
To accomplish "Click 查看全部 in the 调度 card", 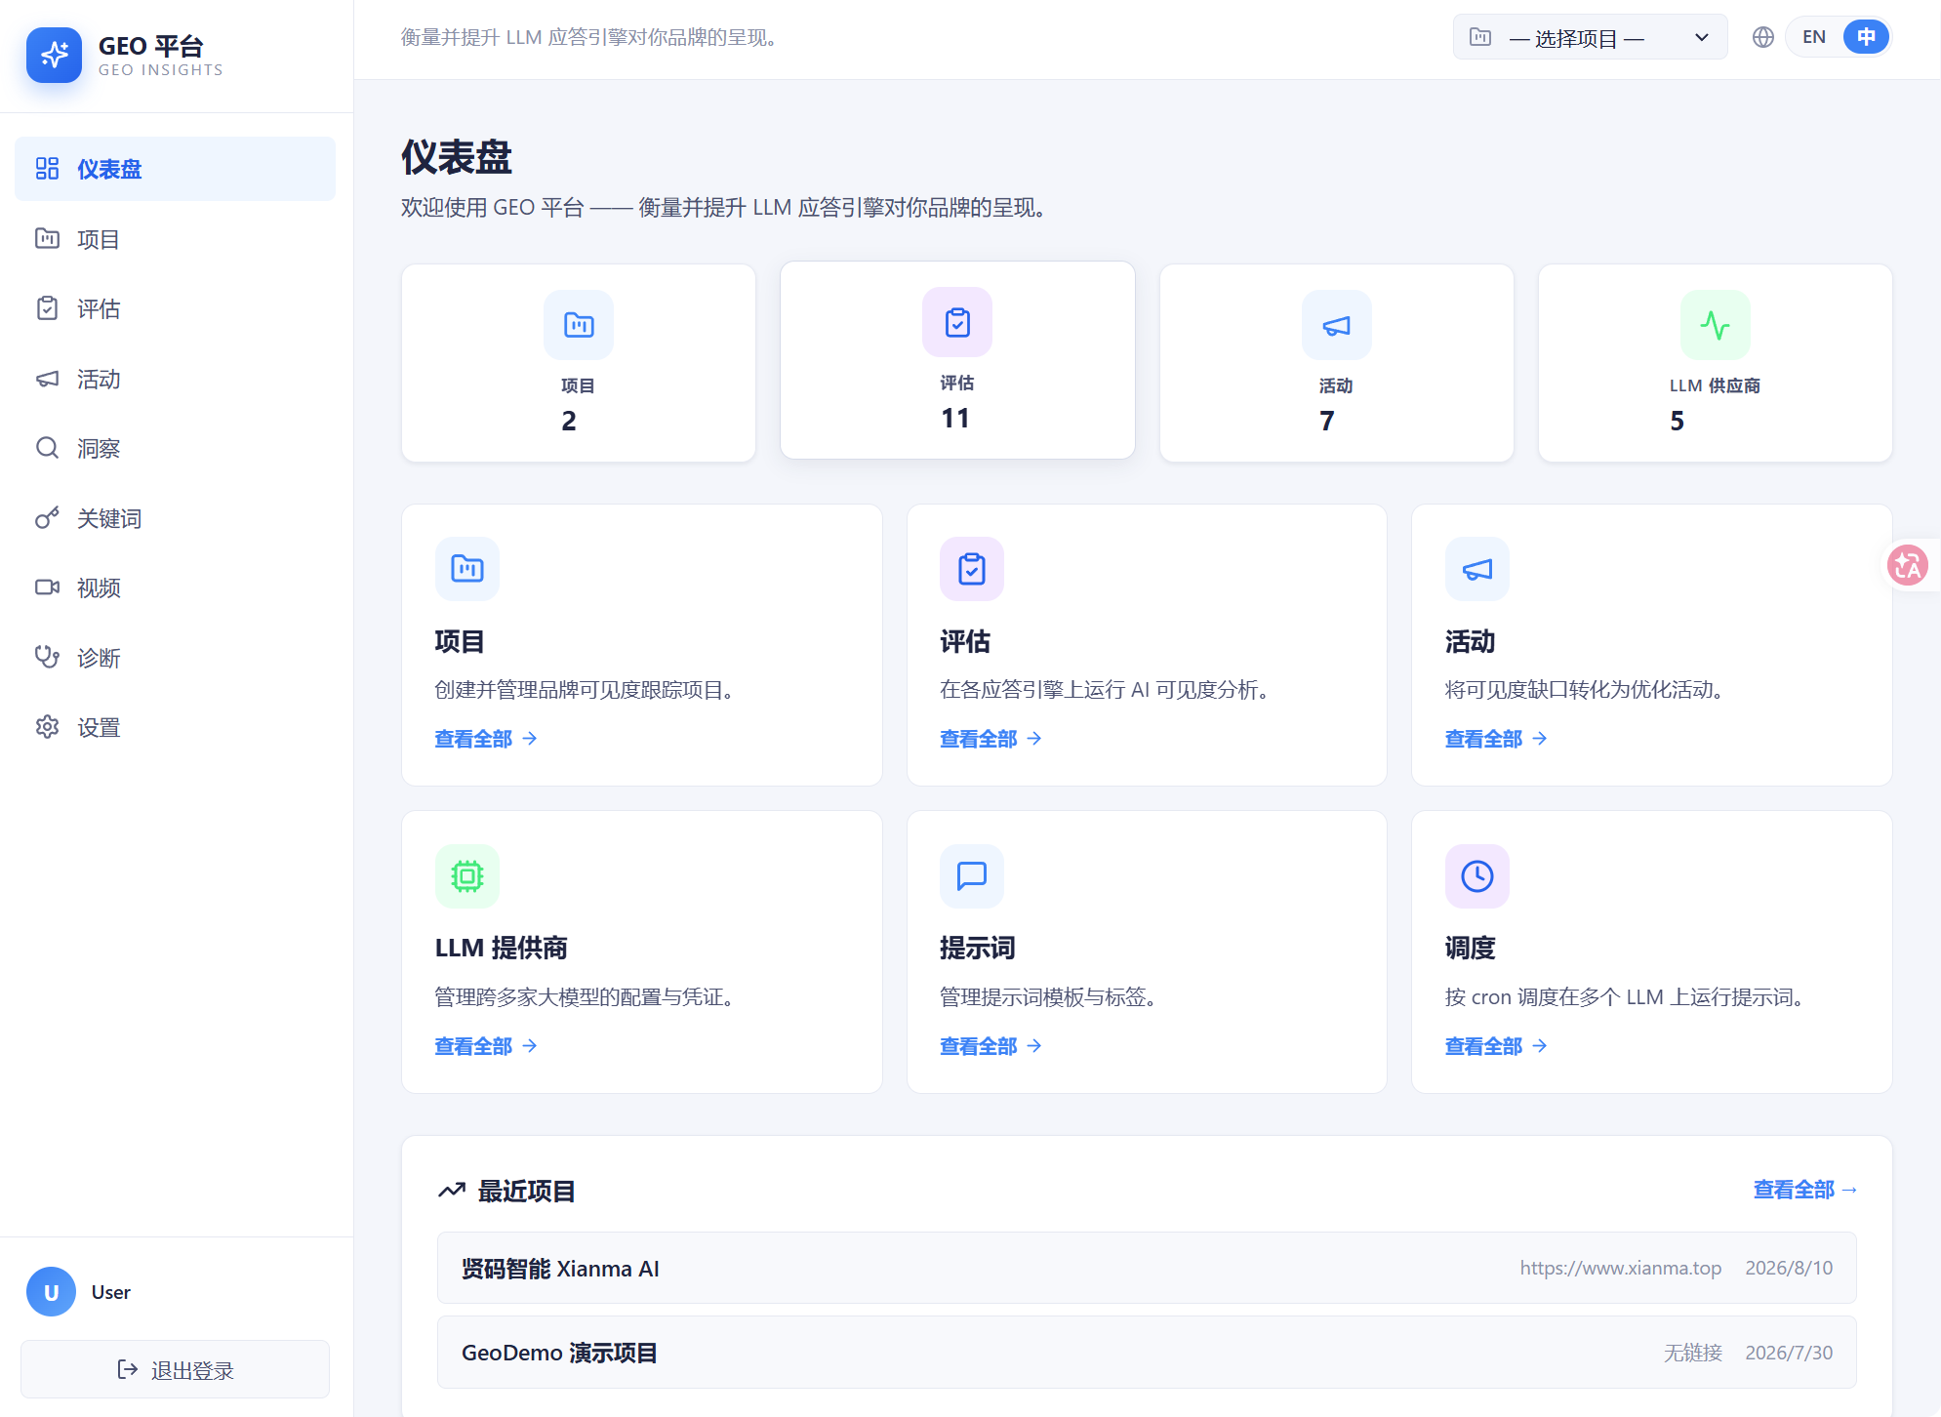I will [x=1496, y=1046].
